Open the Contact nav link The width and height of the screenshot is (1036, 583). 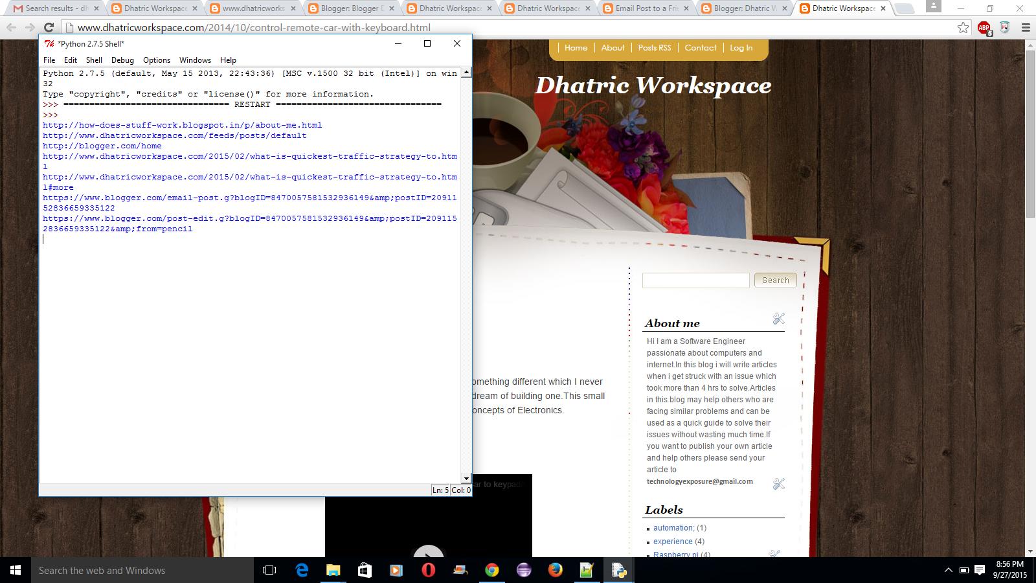(701, 48)
